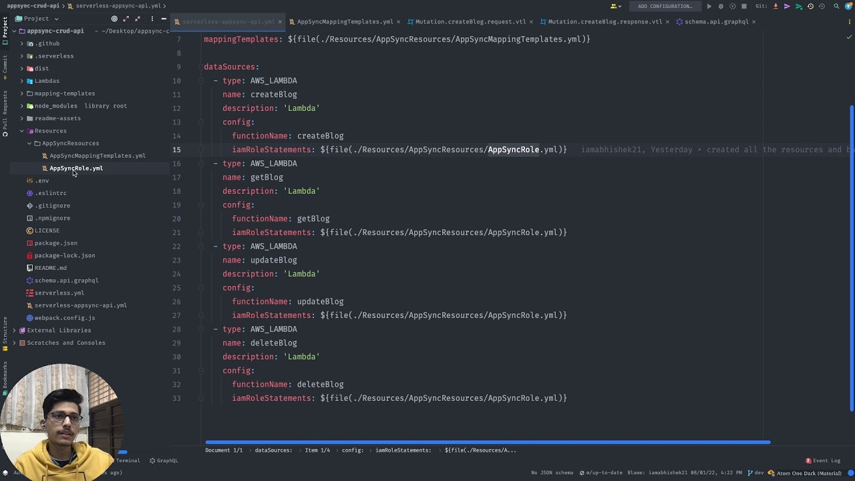Click the Git Commit icon

(x=787, y=6)
